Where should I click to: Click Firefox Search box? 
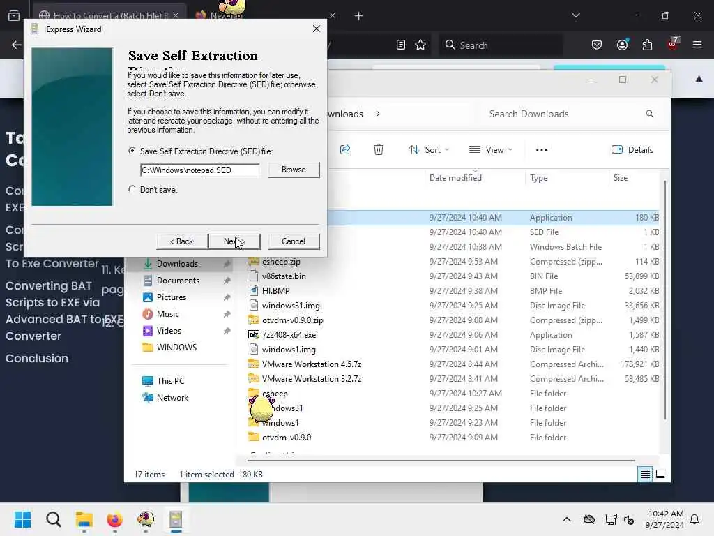coord(501,45)
